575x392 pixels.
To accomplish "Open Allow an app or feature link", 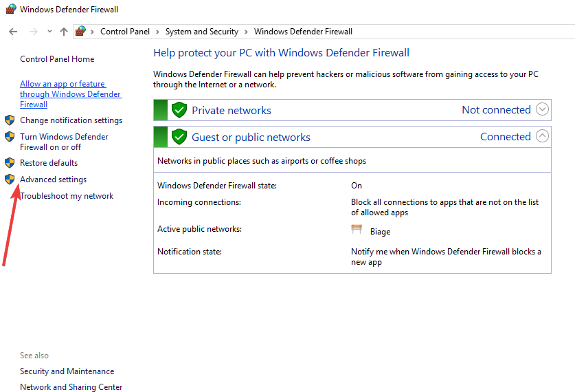I will (71, 94).
